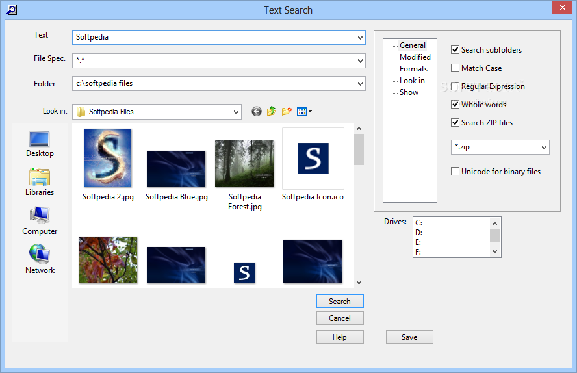The height and width of the screenshot is (373, 577).
Task: Go back using the Back arrow icon
Action: pyautogui.click(x=257, y=111)
